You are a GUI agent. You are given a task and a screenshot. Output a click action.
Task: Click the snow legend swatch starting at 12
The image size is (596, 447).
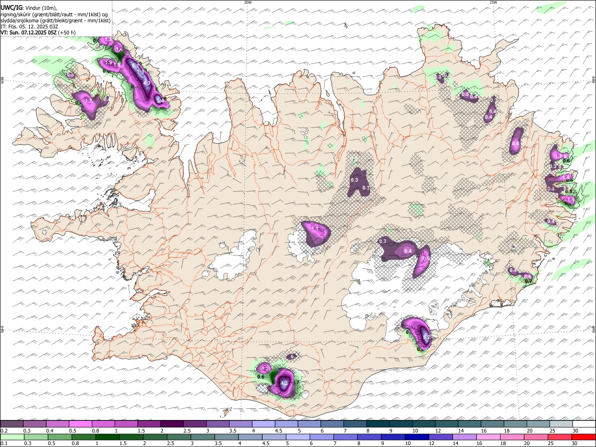446,424
